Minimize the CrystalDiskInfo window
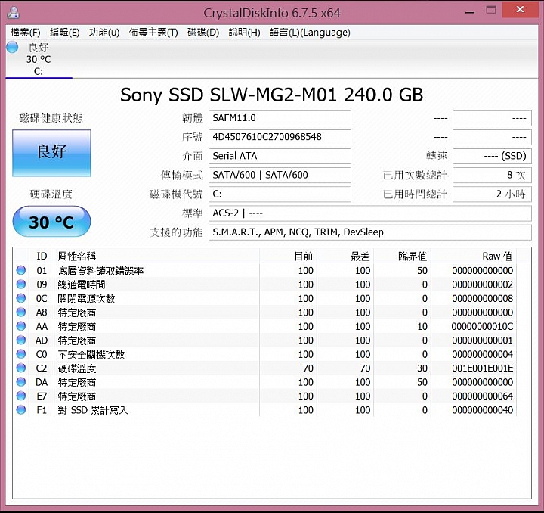This screenshot has width=544, height=513. [x=470, y=12]
